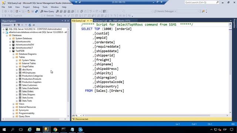Open the File Explorer taskbar icon
Image resolution: width=237 pixels, height=133 pixels.
tap(38, 130)
